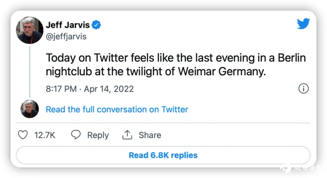Click the 8:17 PM time stamp
The width and height of the screenshot is (327, 178).
[x=61, y=89]
